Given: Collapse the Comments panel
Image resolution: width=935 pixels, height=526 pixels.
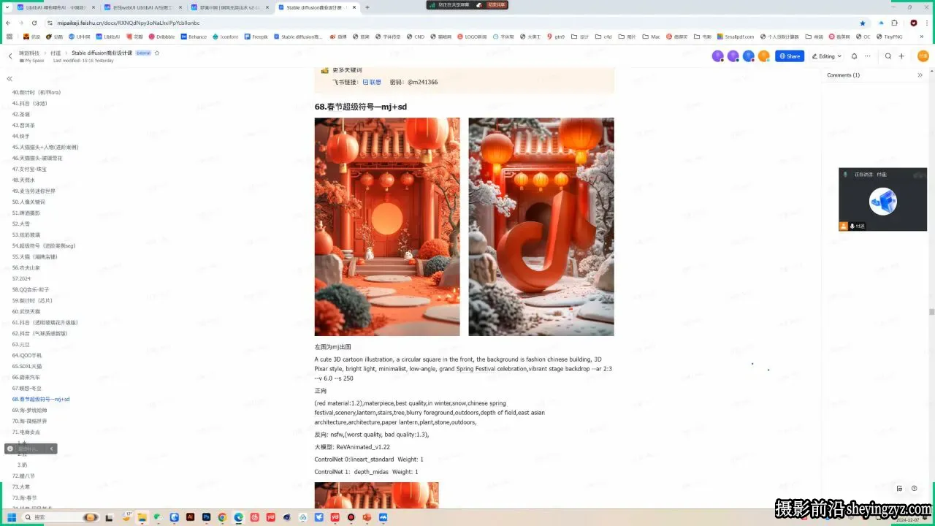Looking at the screenshot, I should pyautogui.click(x=920, y=75).
